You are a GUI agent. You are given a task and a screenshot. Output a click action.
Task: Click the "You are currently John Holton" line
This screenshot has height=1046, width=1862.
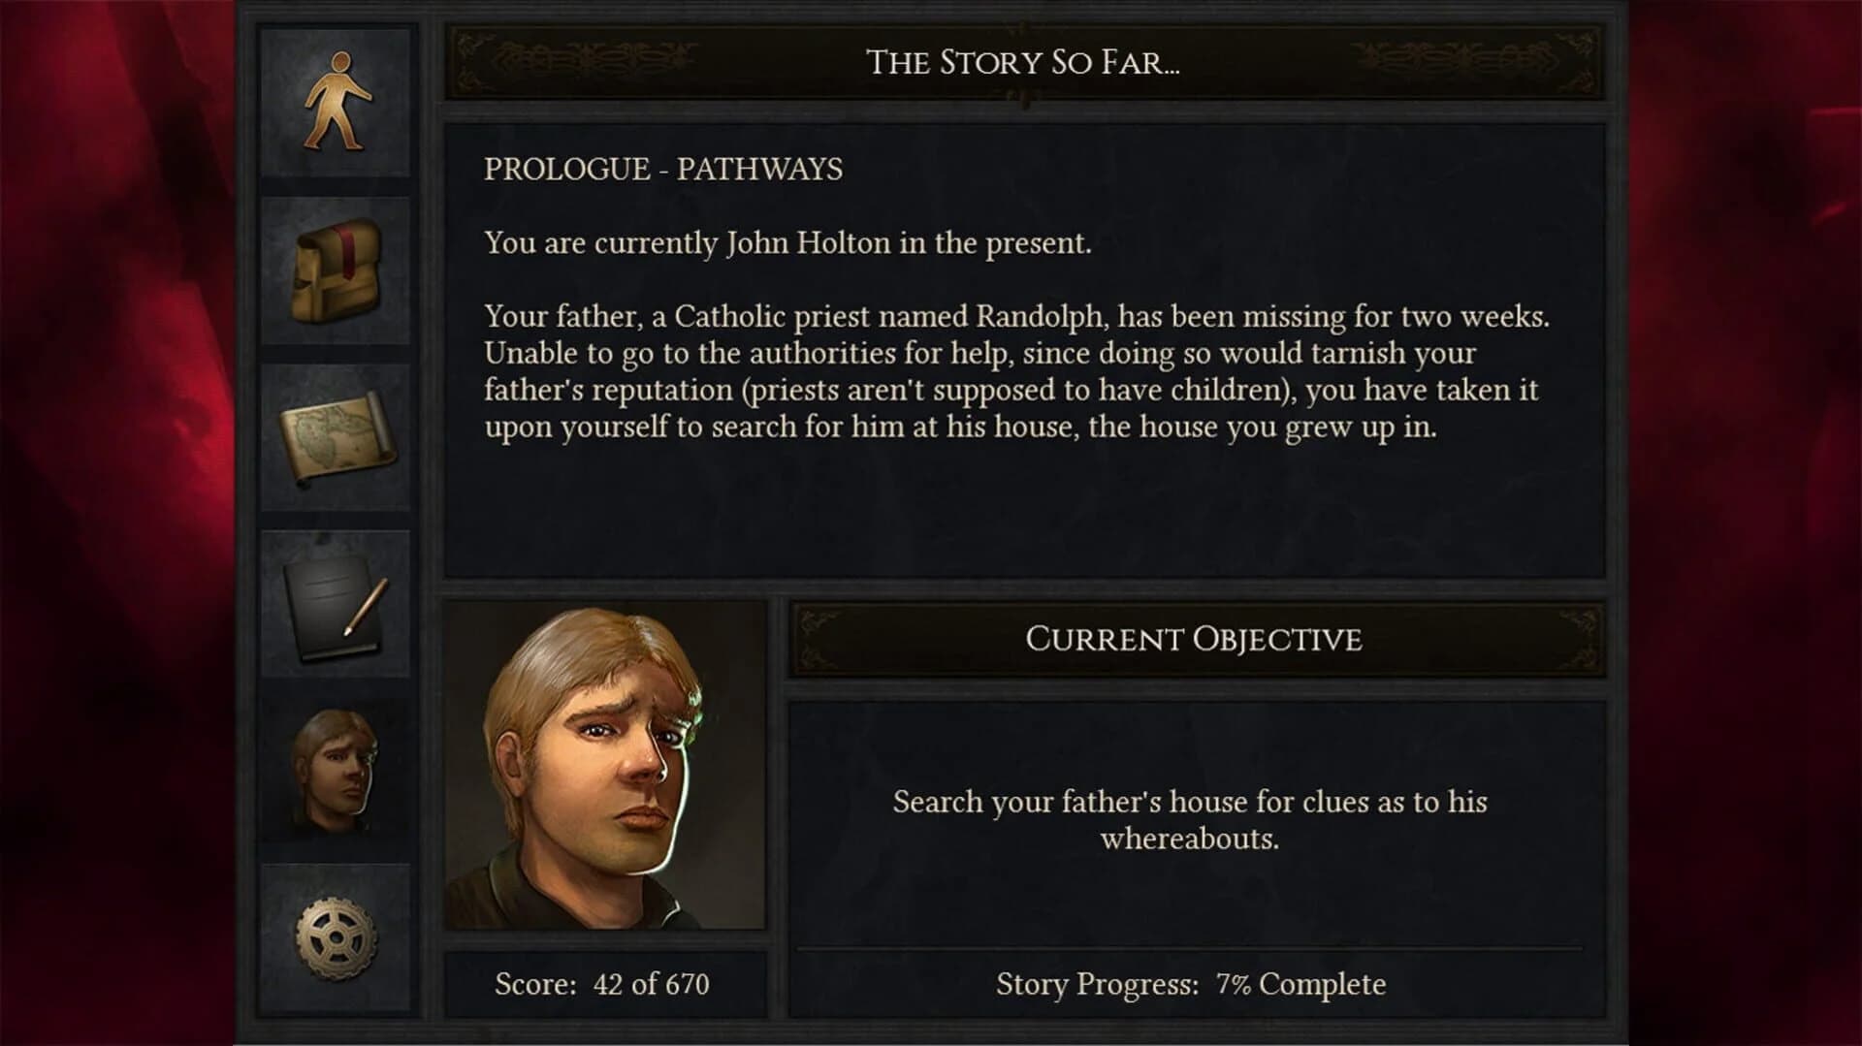point(787,243)
